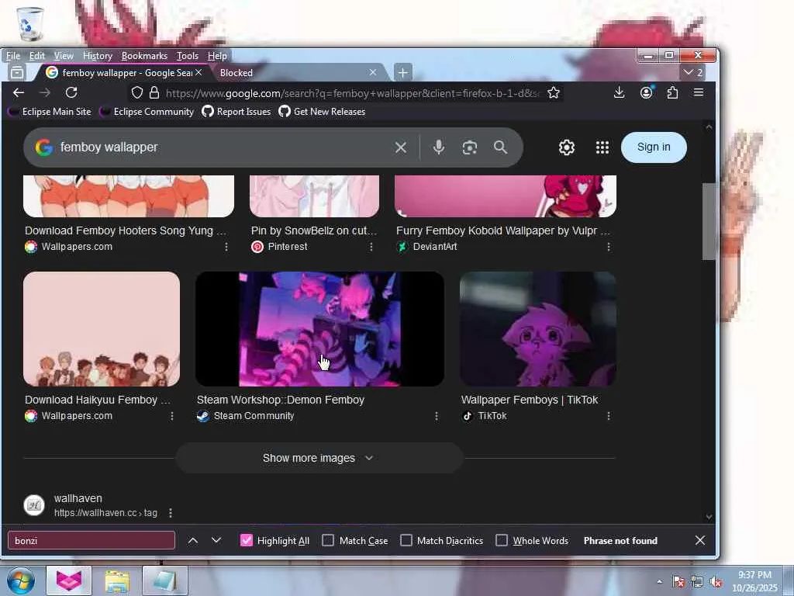The image size is (794, 596).
Task: Click the address bar URL
Action: [353, 93]
